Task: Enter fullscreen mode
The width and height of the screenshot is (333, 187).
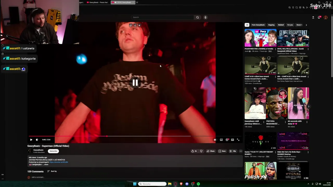Action: [x=238, y=140]
